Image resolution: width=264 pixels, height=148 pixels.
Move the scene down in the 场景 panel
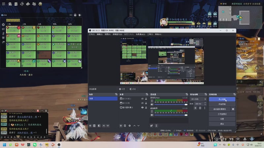coord(108,126)
